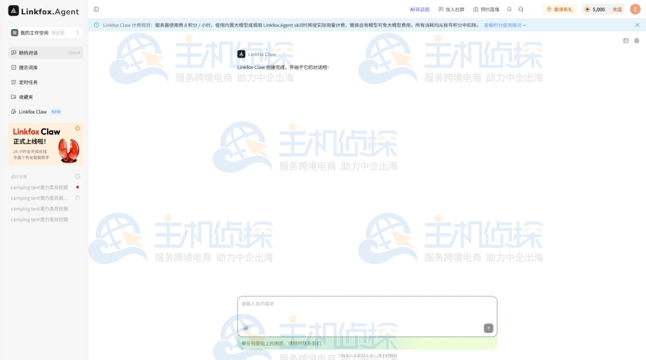Open the 收藏夹 favorites folder

(45, 97)
